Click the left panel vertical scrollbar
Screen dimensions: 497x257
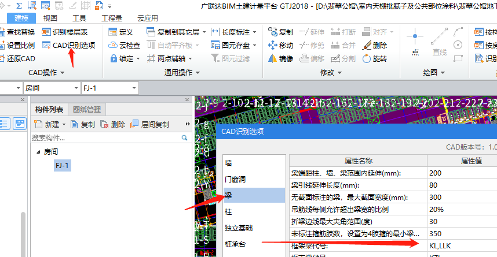click(x=23, y=234)
